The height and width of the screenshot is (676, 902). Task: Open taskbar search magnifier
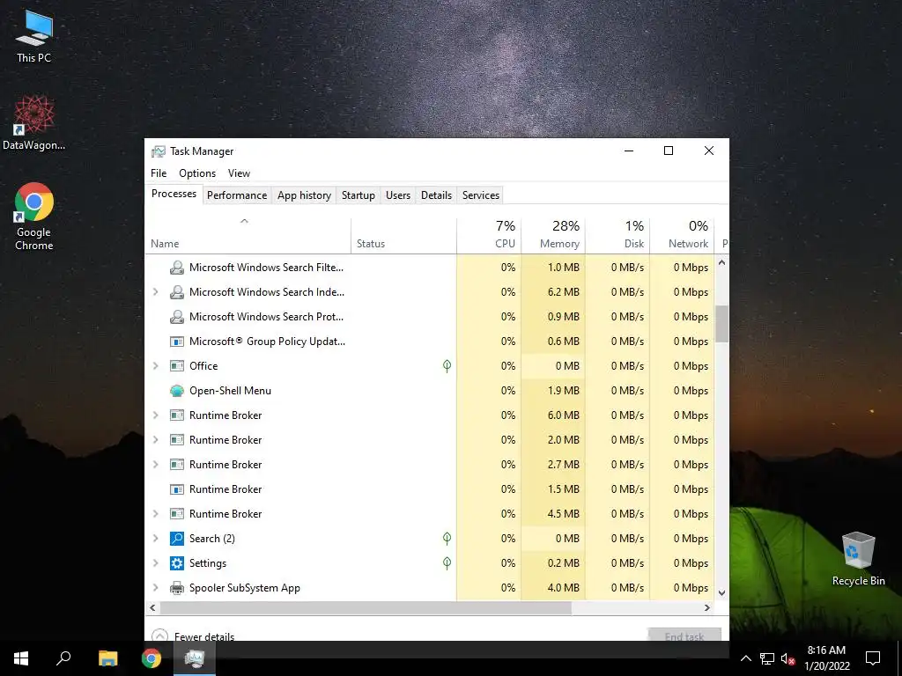click(x=63, y=658)
